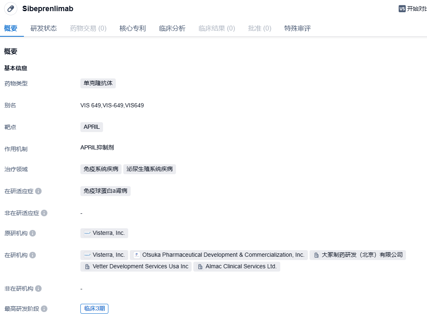Click info icon next to 最高研发阶段

coord(44,309)
